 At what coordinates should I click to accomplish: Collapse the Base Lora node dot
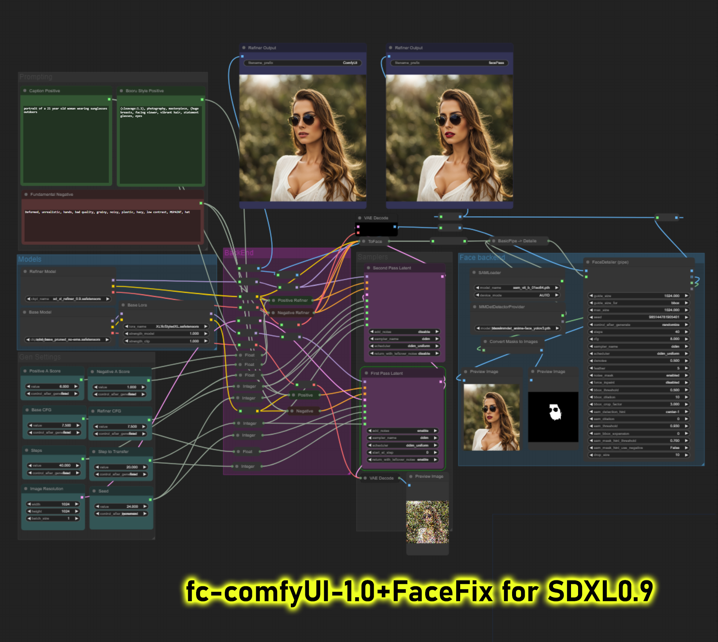pyautogui.click(x=123, y=305)
